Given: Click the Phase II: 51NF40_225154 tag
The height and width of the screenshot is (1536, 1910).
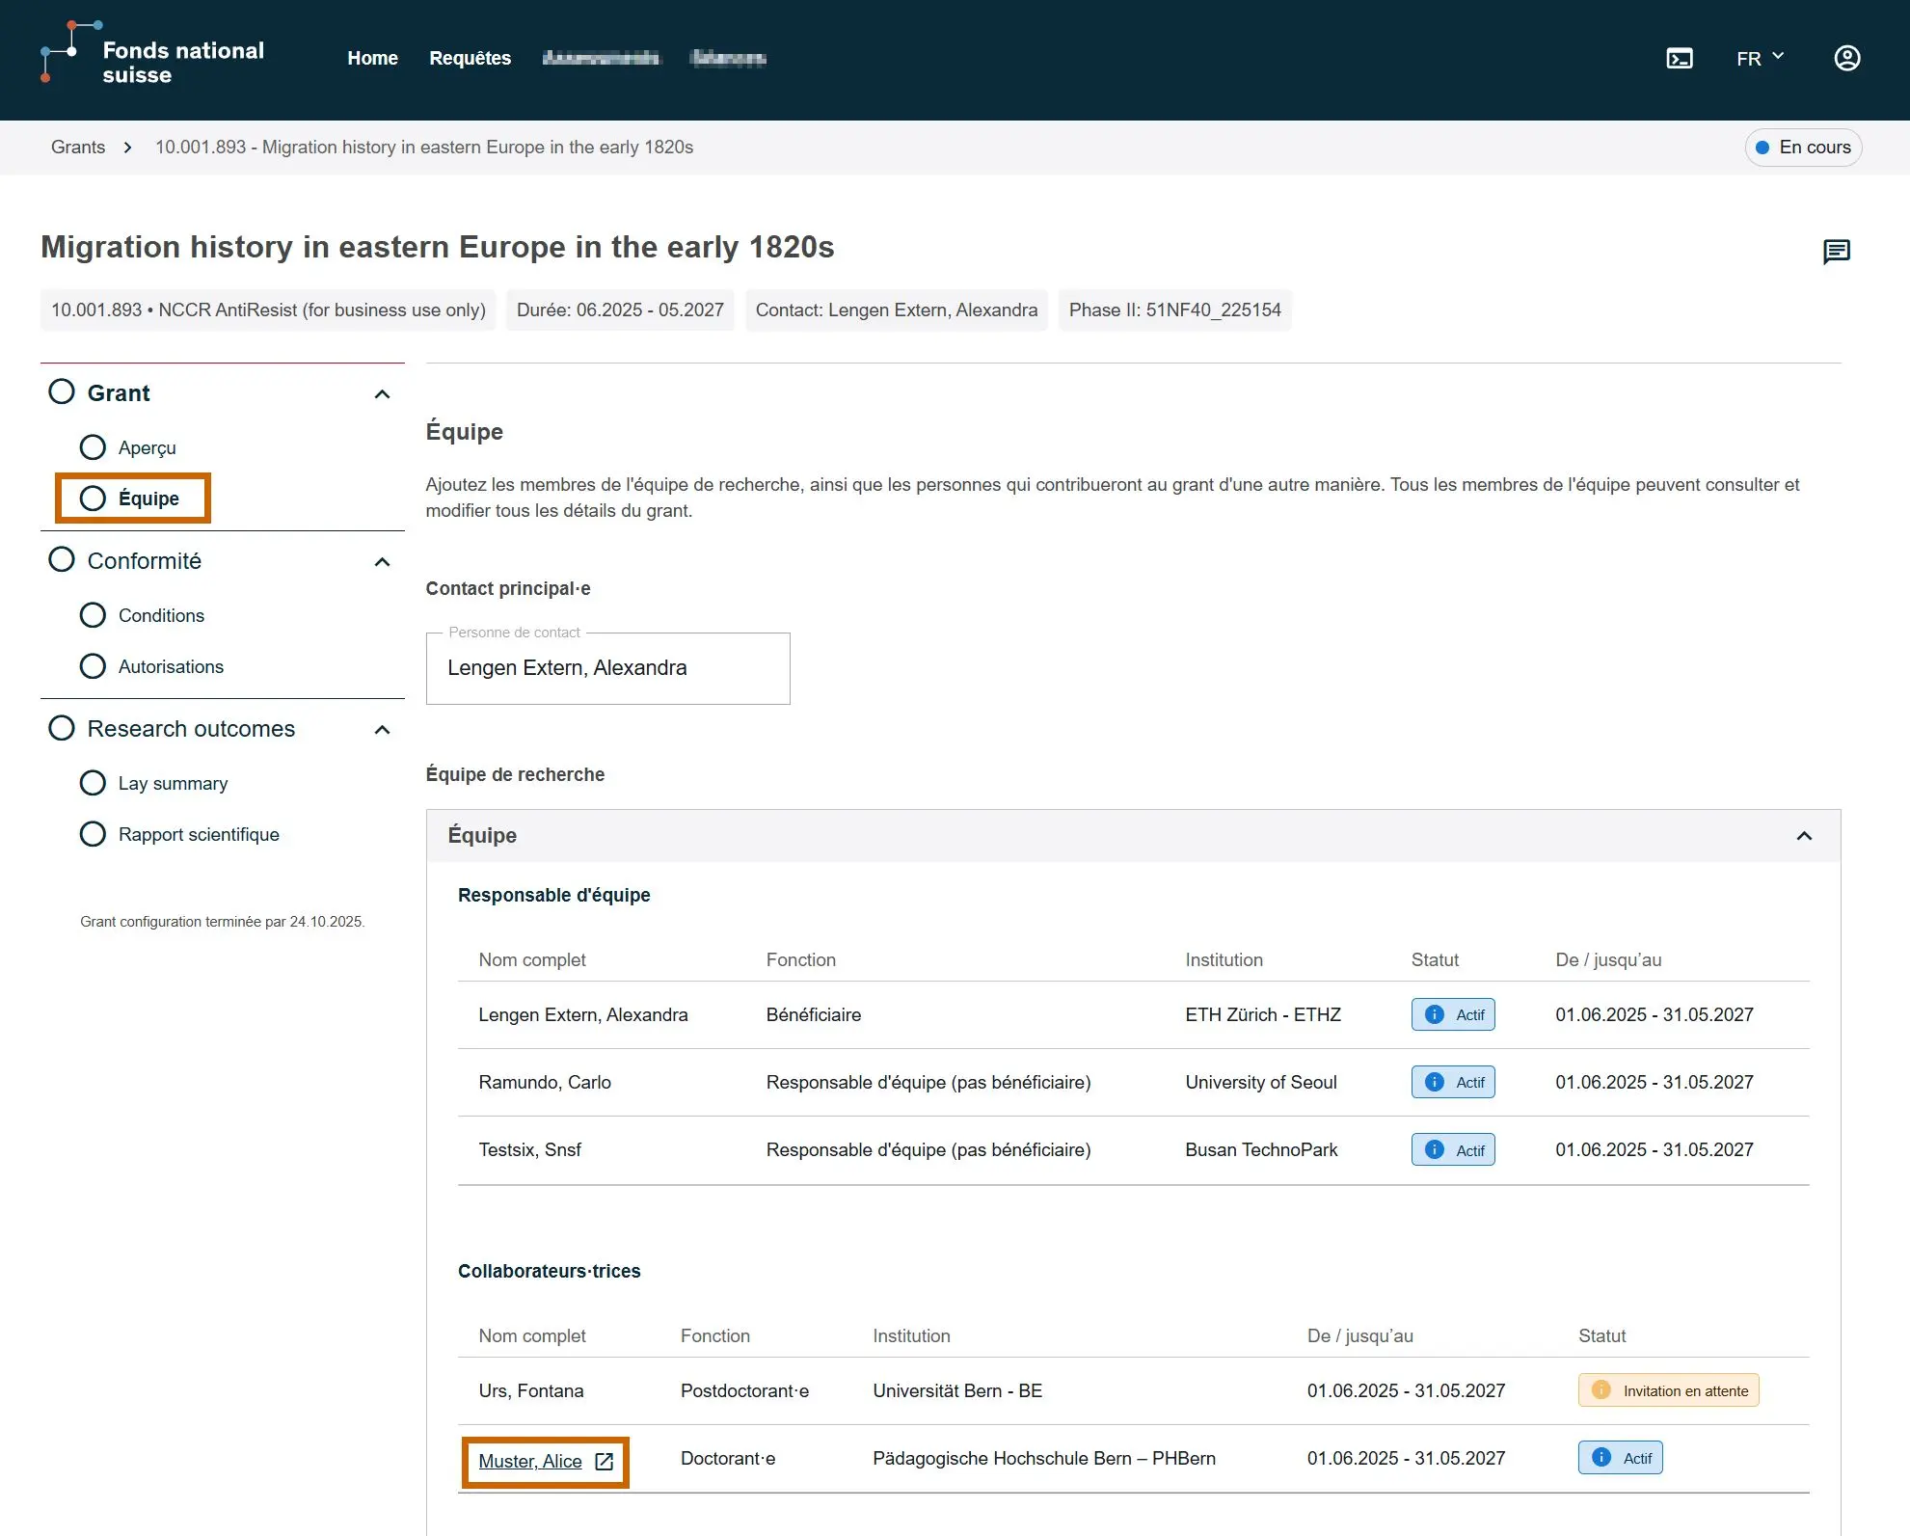Looking at the screenshot, I should (x=1174, y=310).
